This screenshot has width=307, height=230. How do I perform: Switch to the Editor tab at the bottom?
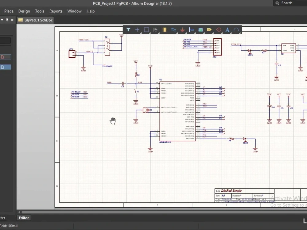click(x=23, y=218)
